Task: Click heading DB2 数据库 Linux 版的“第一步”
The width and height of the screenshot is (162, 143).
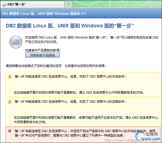Action: (x=70, y=26)
